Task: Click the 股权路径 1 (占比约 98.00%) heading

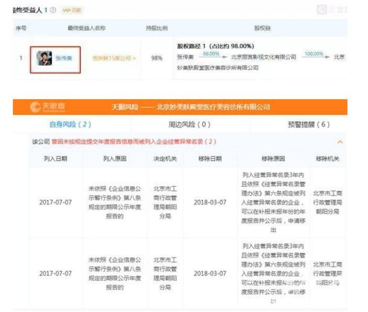Action: click(215, 46)
